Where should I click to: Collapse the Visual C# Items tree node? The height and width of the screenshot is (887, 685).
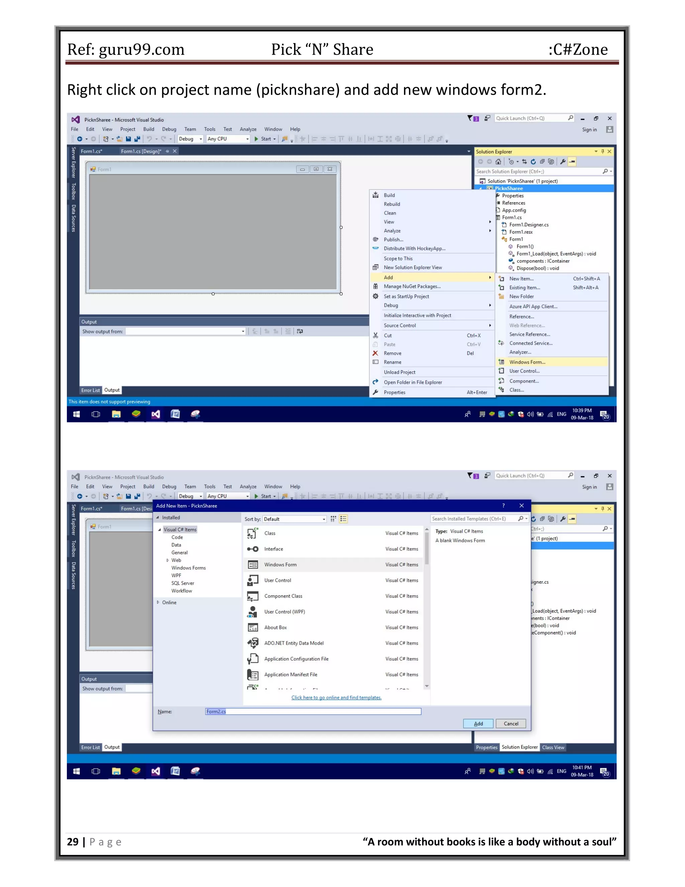160,530
